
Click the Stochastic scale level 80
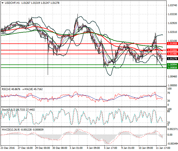(169, 111)
